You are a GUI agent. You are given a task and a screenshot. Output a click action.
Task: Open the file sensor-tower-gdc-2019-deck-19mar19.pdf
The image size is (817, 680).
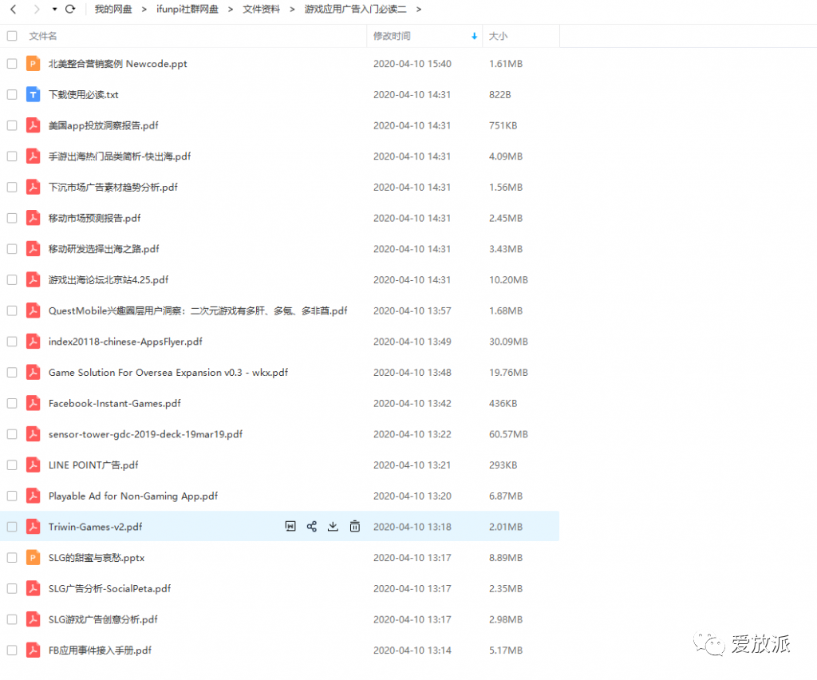click(x=145, y=434)
